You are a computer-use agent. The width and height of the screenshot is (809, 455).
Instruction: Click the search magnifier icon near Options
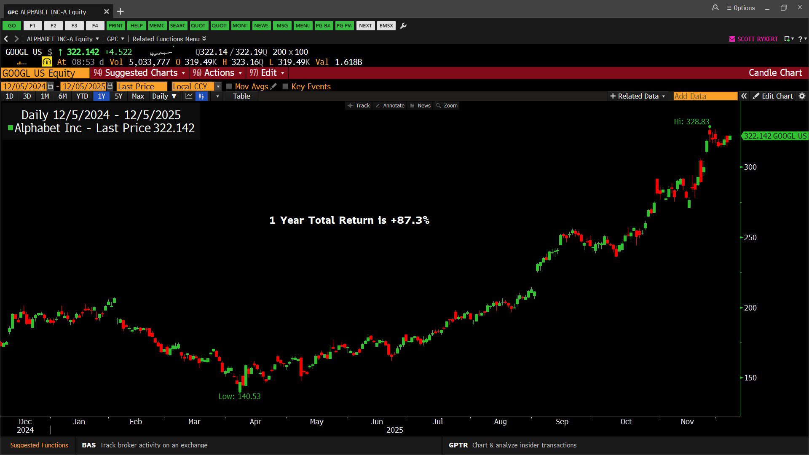pyautogui.click(x=715, y=8)
